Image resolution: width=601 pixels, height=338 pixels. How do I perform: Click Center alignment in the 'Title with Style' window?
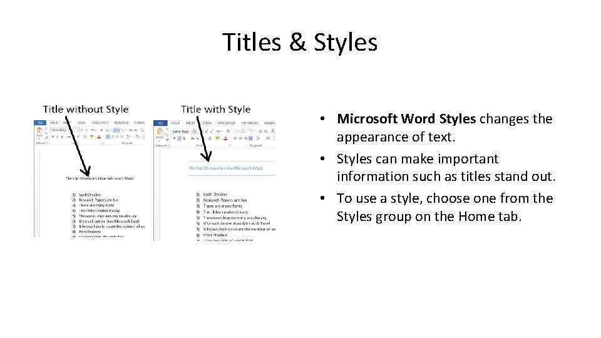pos(240,138)
